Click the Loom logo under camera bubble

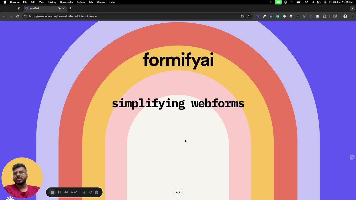10,198
